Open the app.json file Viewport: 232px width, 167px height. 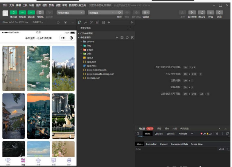[x=91, y=62]
